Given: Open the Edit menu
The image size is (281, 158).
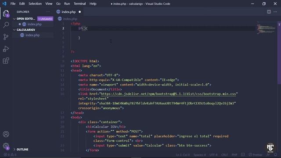Looking at the screenshot, I should point(22,4).
